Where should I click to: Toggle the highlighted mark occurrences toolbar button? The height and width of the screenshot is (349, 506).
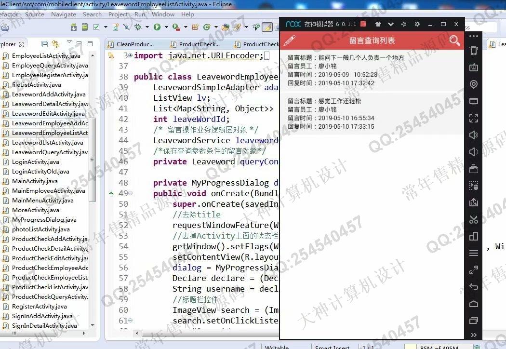point(267,27)
